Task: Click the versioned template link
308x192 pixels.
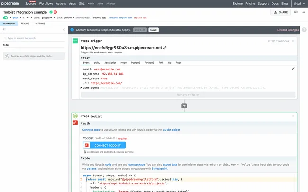Action: click(121, 18)
